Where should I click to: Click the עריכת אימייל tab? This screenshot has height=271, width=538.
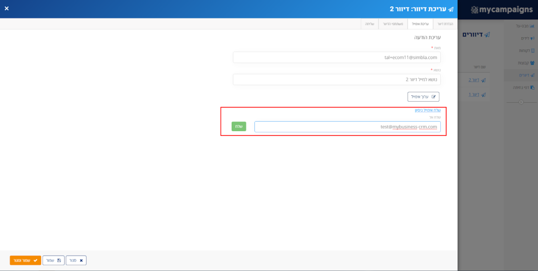[420, 24]
